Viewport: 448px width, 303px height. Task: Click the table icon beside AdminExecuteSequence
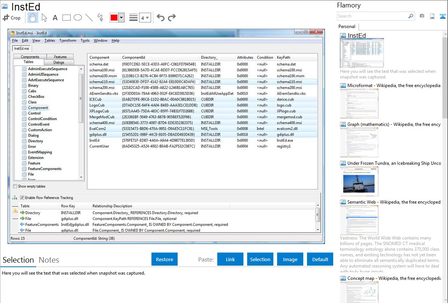tap(24, 69)
